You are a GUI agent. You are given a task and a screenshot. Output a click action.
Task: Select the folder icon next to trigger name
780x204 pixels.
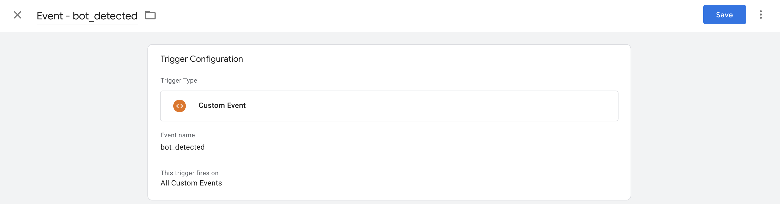pos(151,15)
